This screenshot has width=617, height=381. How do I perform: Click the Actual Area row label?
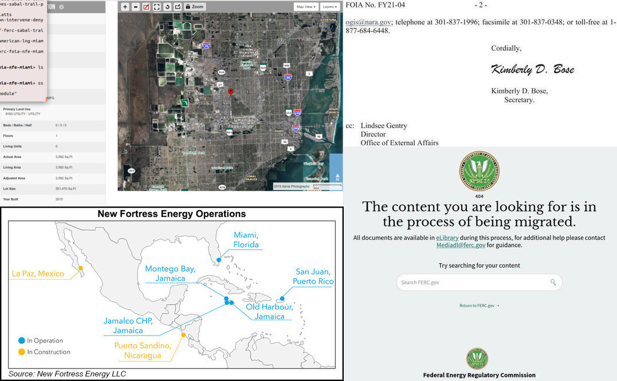pyautogui.click(x=12, y=157)
